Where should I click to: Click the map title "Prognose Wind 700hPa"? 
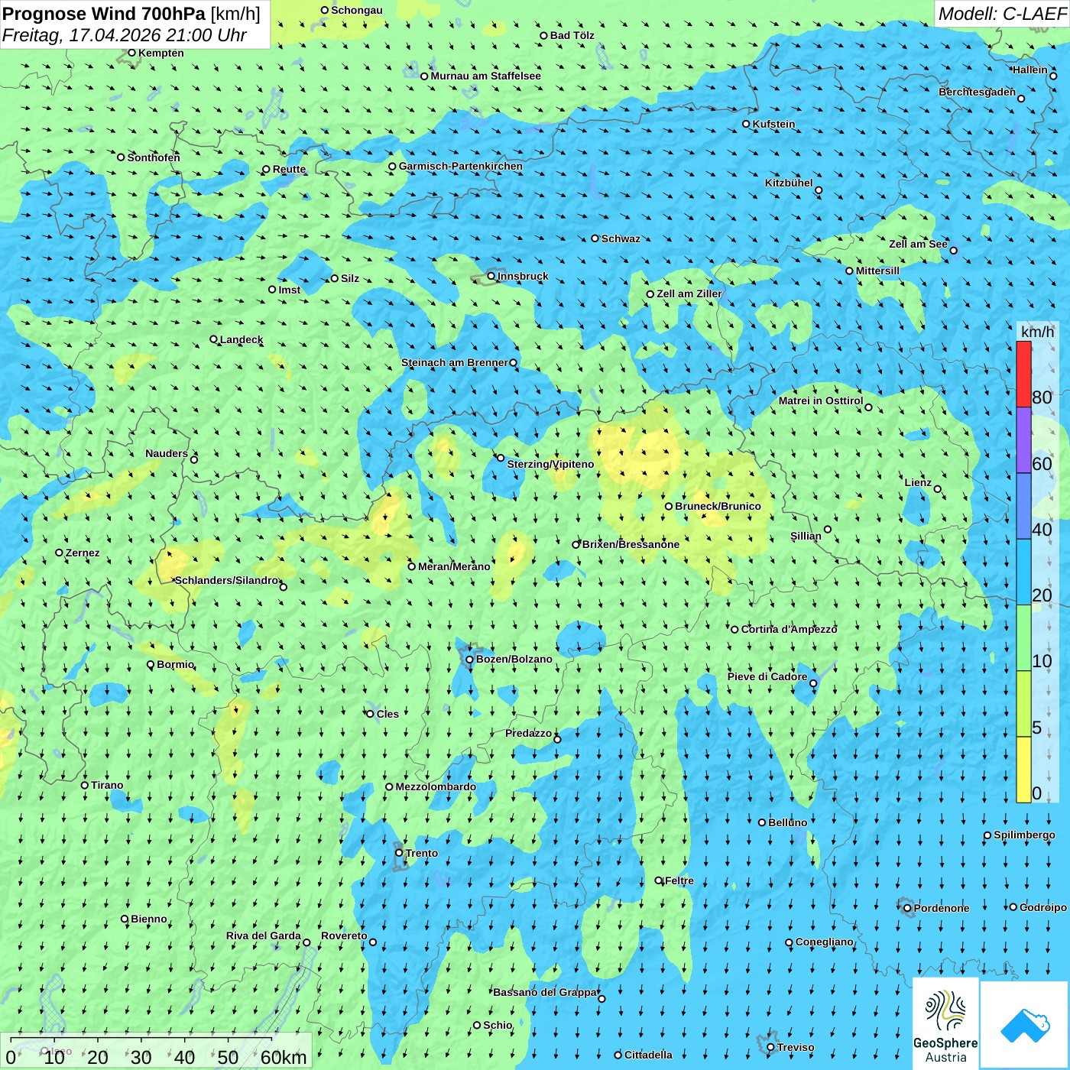[x=104, y=14]
